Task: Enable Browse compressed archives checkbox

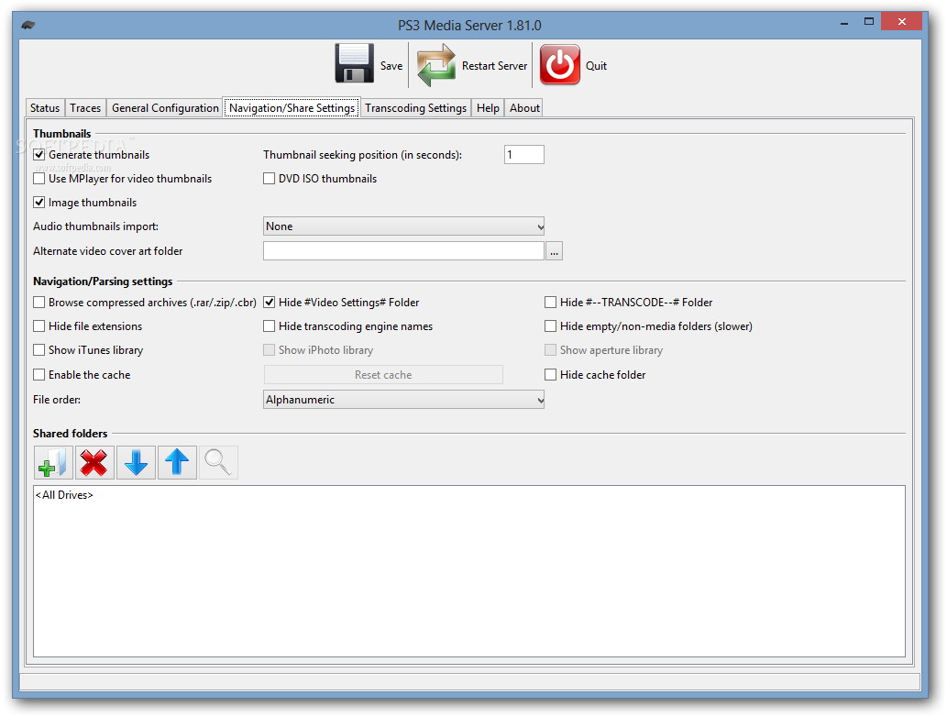Action: coord(39,302)
